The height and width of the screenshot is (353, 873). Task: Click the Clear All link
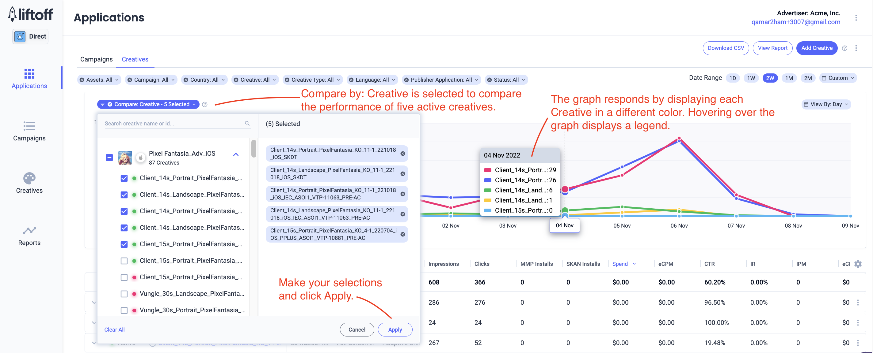(x=114, y=330)
